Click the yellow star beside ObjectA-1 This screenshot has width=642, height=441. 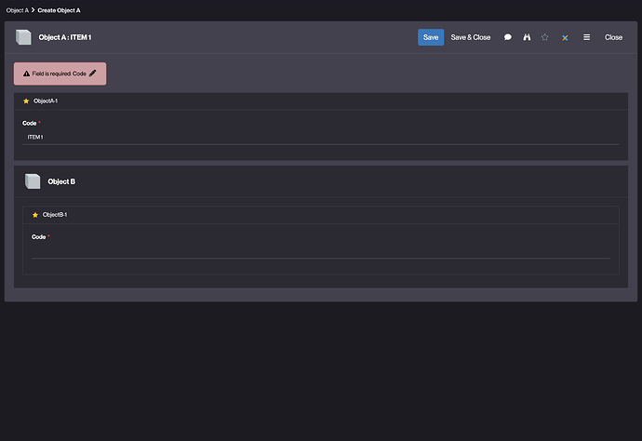pyautogui.click(x=26, y=100)
